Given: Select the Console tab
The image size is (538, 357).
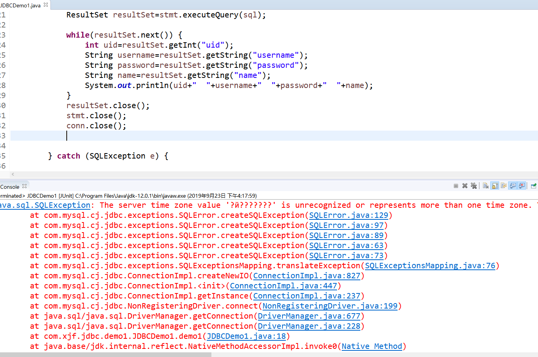Looking at the screenshot, I should pyautogui.click(x=10, y=186).
